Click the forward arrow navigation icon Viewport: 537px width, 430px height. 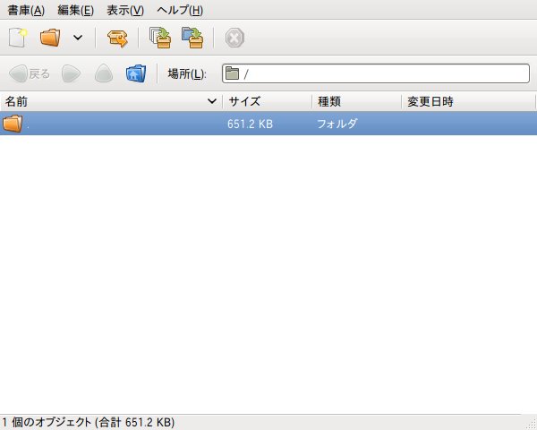(x=71, y=73)
